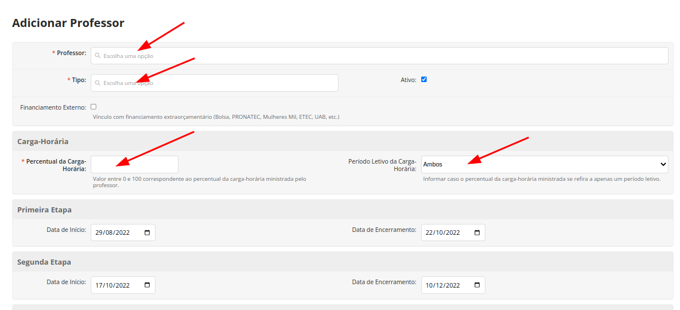680x310 pixels.
Task: Click the date 17/10/2022 field
Action: pyautogui.click(x=123, y=285)
